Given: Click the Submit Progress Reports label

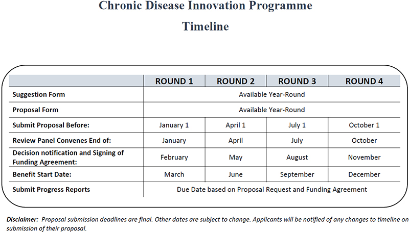Looking at the screenshot, I should point(51,190).
